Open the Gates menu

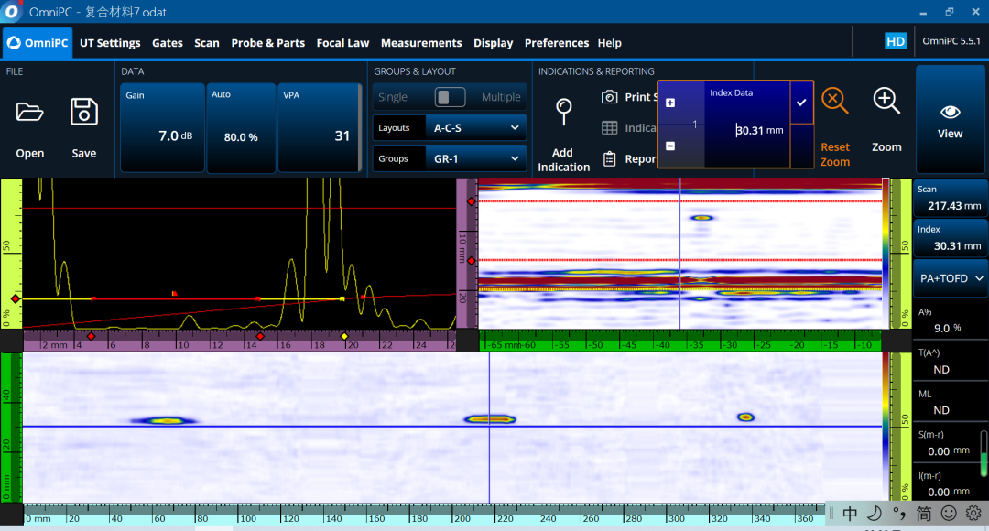(168, 43)
